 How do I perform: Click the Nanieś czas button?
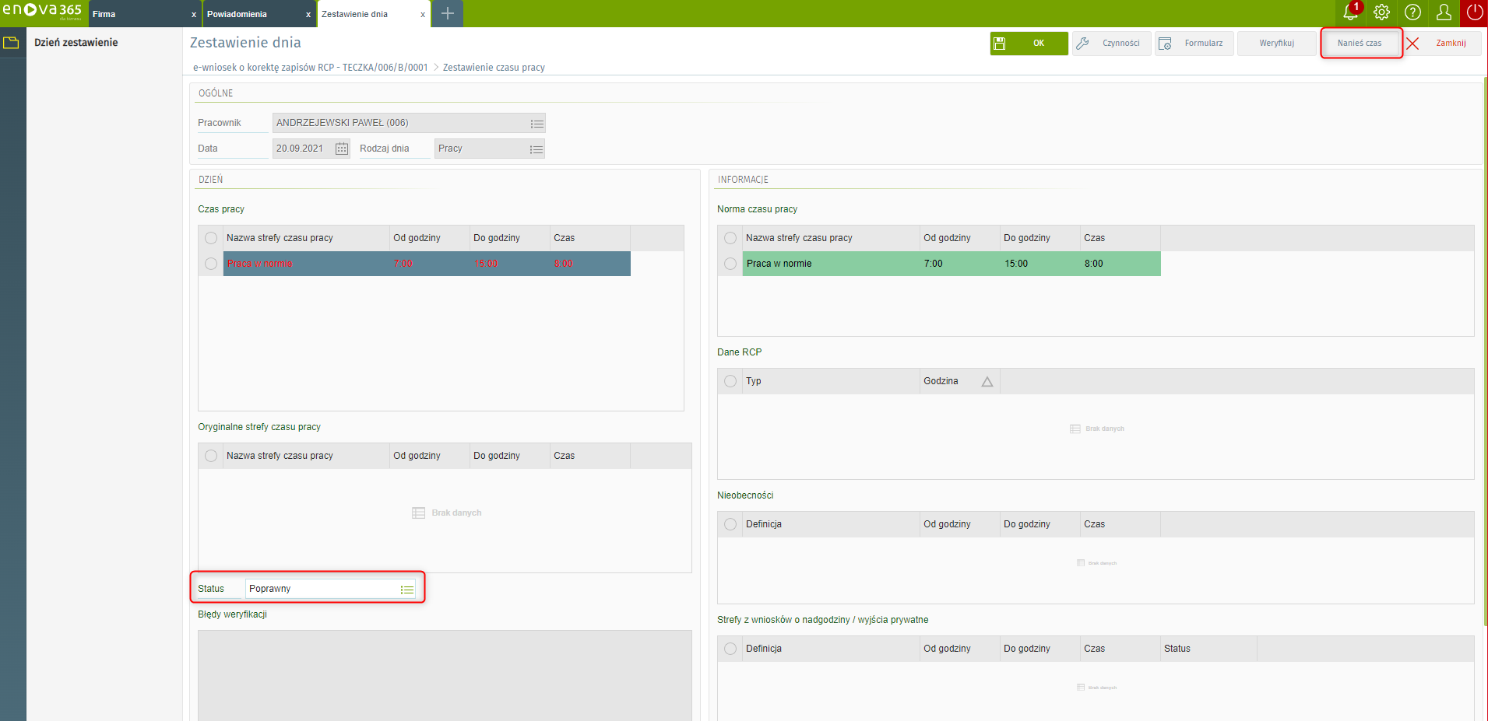(x=1360, y=44)
